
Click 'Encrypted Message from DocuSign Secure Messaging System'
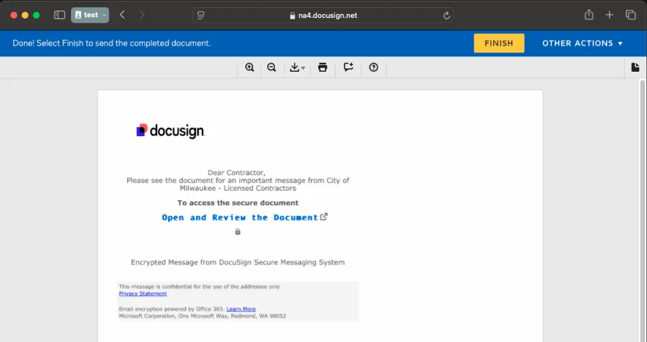click(x=238, y=262)
